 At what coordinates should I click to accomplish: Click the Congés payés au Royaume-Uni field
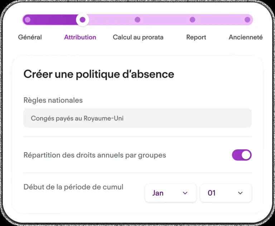point(137,118)
